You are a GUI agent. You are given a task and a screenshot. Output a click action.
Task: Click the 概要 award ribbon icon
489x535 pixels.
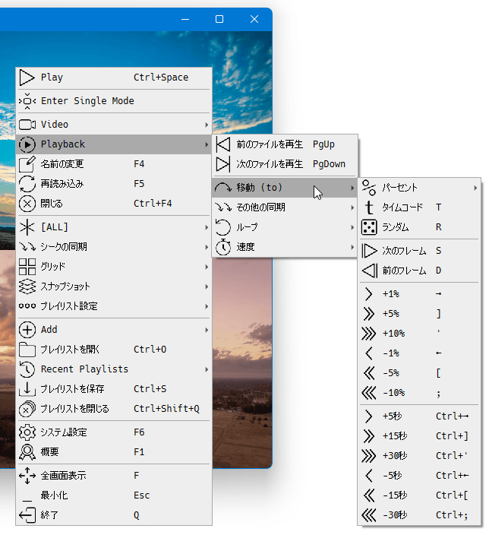coord(27,452)
